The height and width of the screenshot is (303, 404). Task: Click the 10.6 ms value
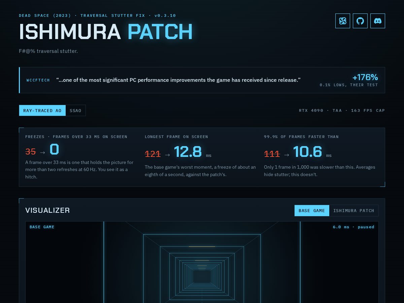[x=312, y=152]
